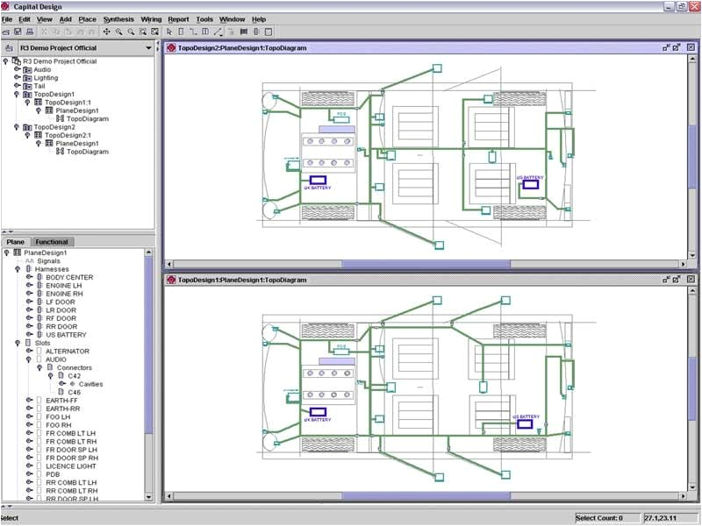Viewport: 702px width, 526px height.
Task: Select the arrow selection tool
Action: coord(168,32)
